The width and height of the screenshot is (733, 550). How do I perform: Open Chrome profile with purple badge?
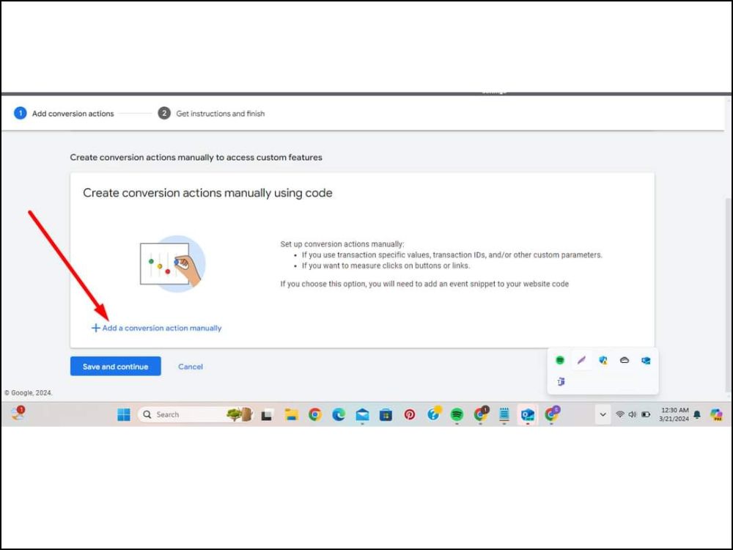(x=552, y=414)
